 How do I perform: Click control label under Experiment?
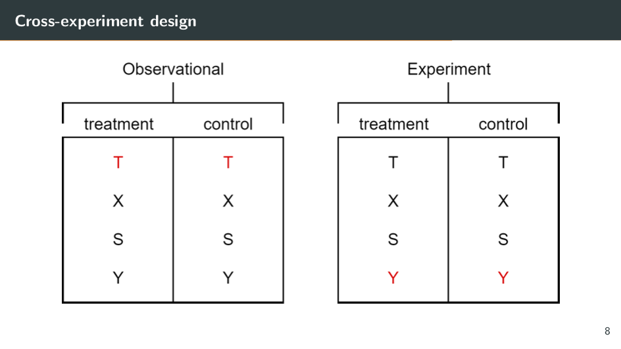tap(503, 124)
